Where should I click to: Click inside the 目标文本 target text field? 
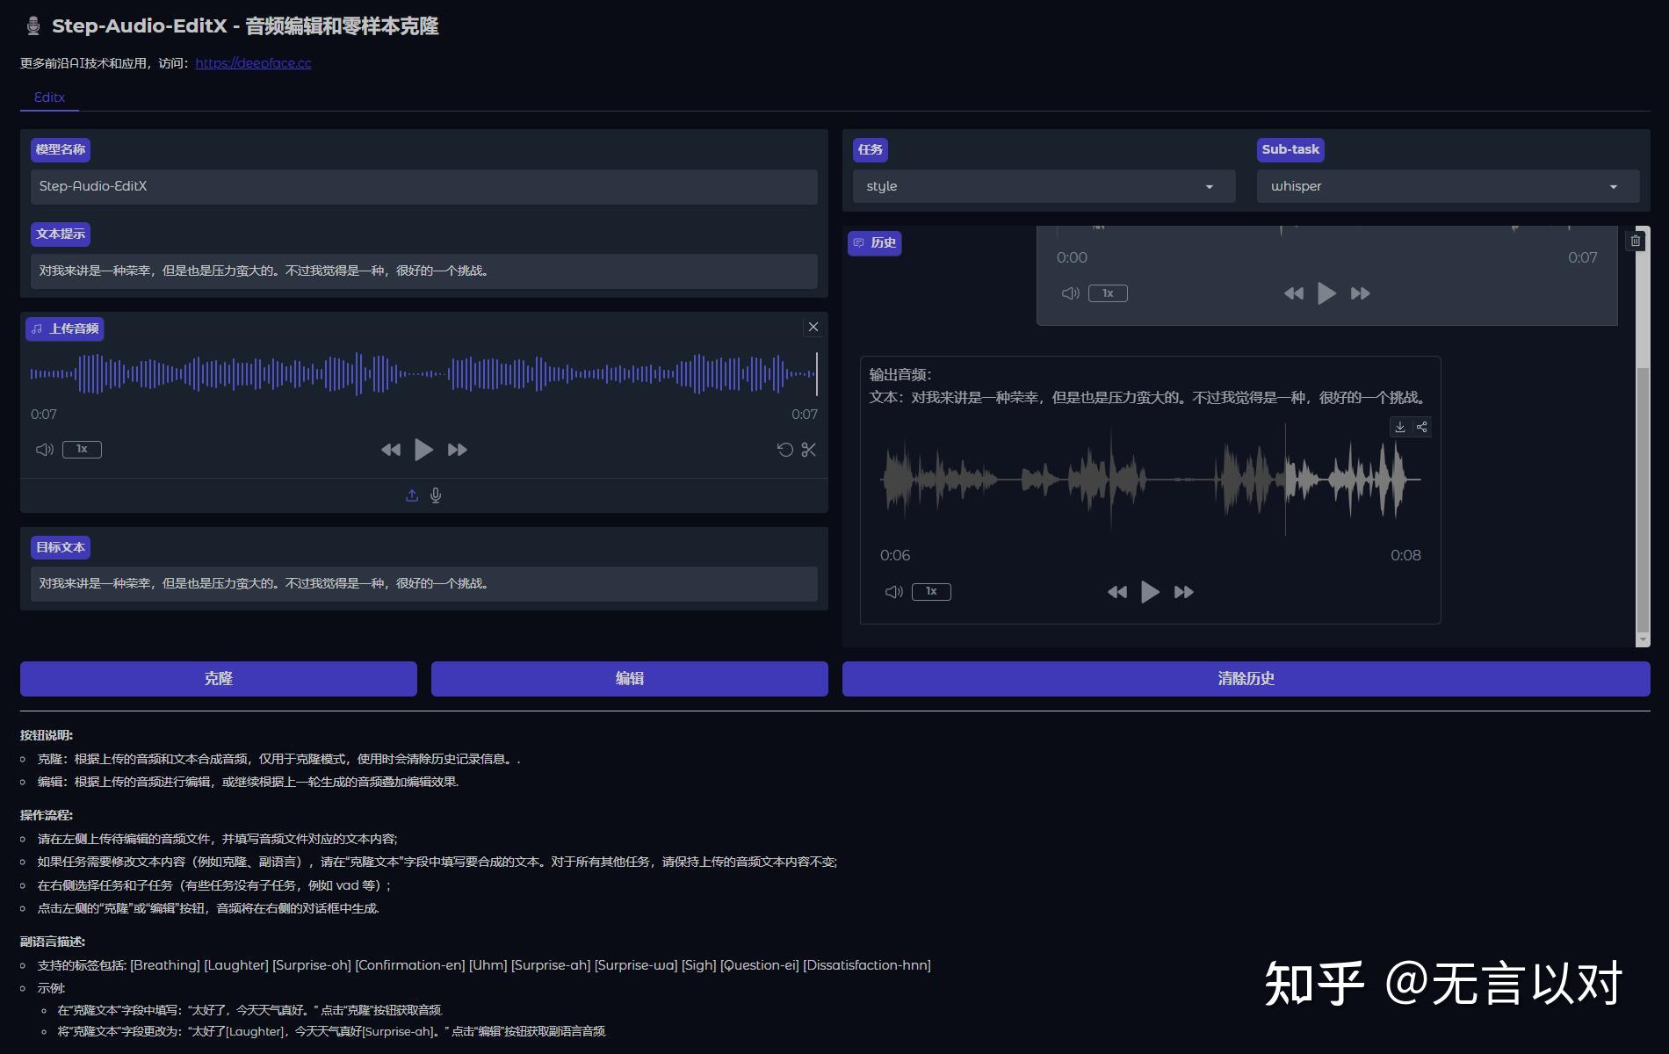tap(424, 583)
